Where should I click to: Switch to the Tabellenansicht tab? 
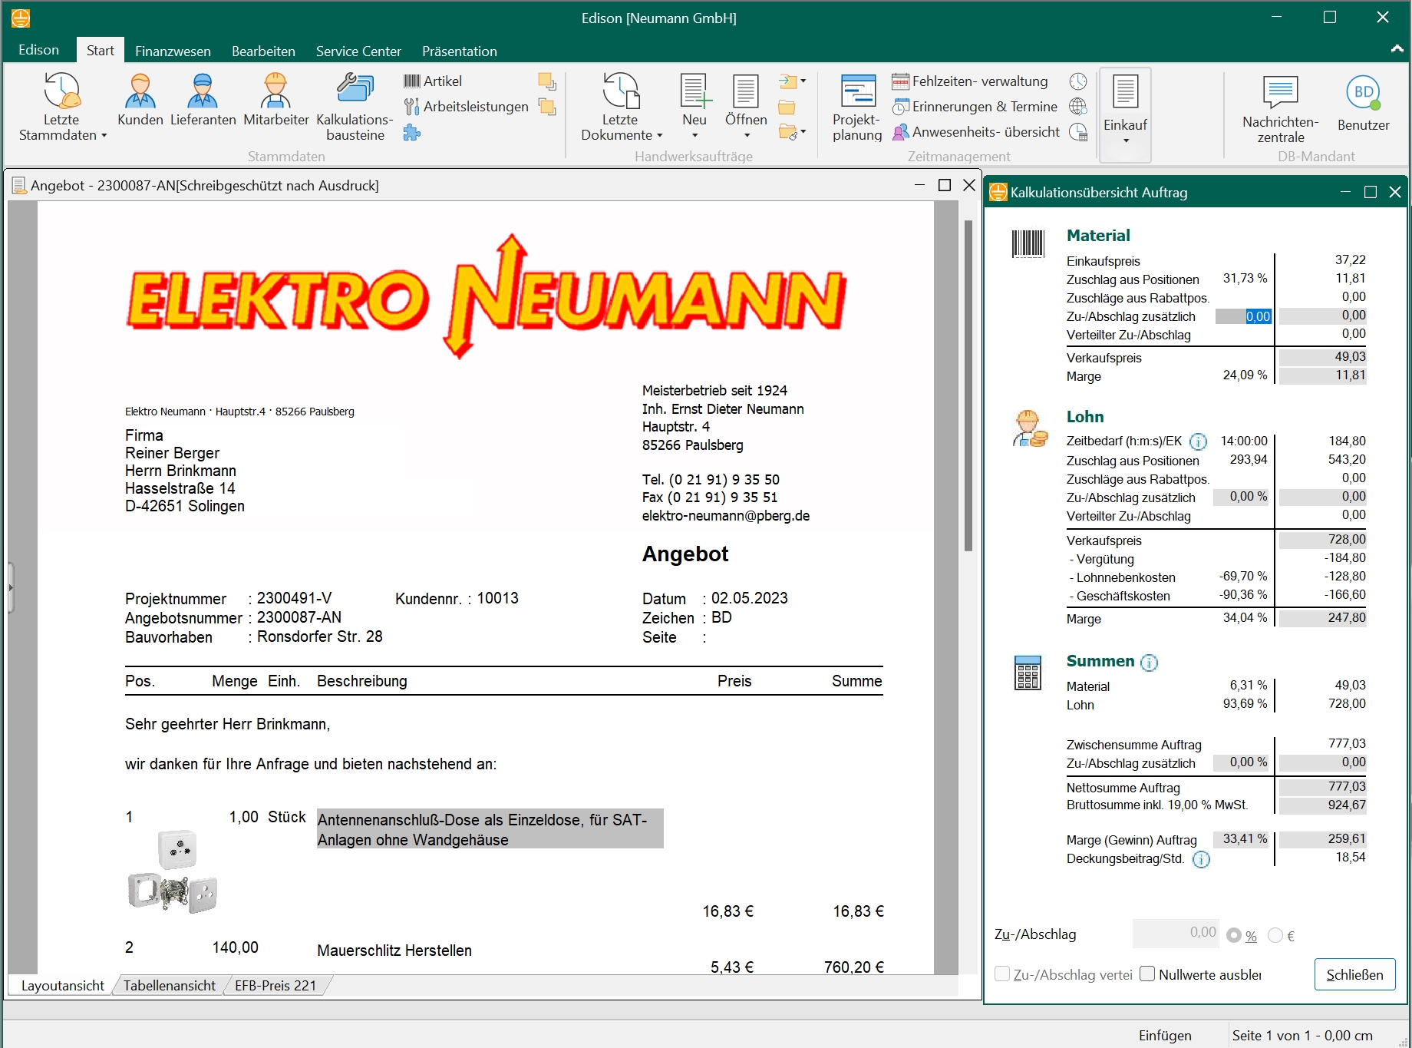coord(170,985)
